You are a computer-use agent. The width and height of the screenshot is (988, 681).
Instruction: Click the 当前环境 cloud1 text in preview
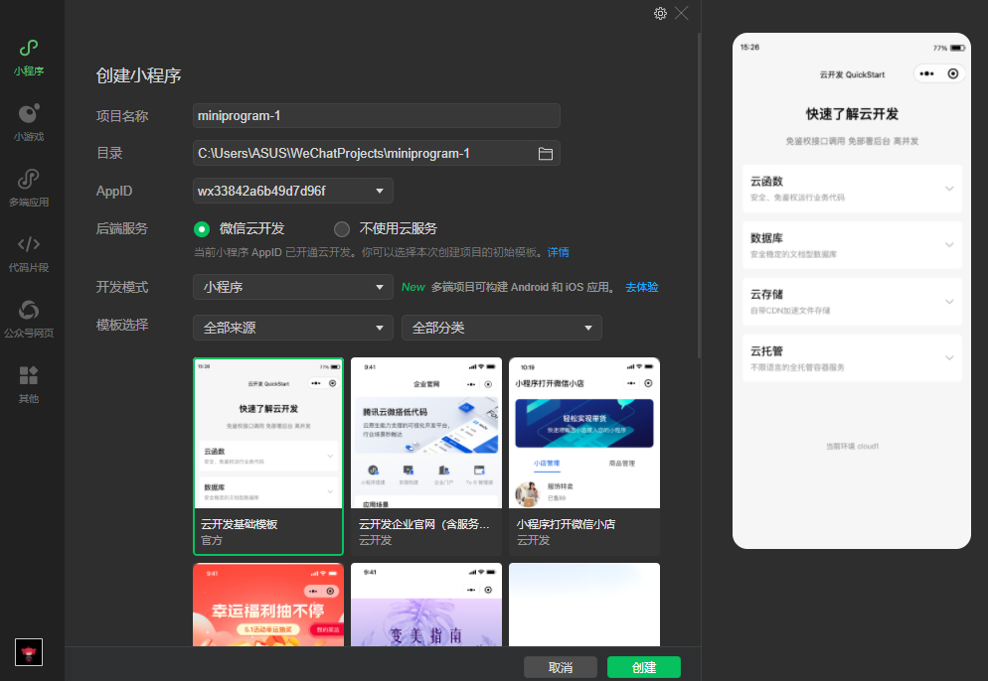[x=852, y=447]
